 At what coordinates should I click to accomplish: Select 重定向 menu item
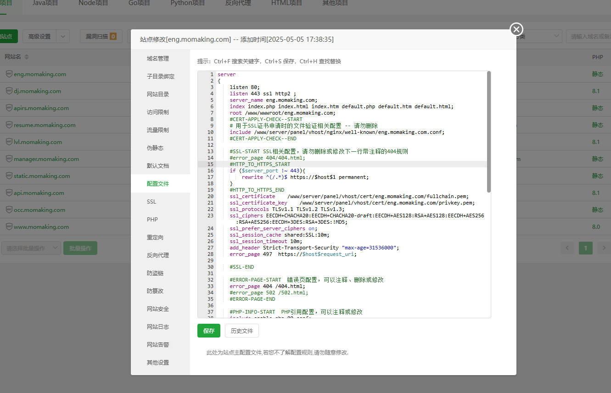pos(160,237)
